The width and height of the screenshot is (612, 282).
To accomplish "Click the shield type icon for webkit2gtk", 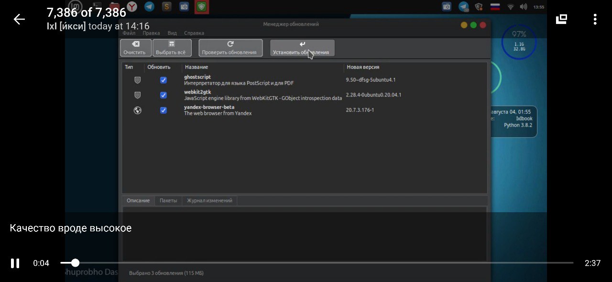I will click(x=138, y=95).
